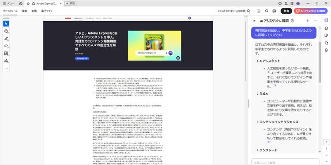
Task: Open the page thumbnails copy icon in right rail
Action: pos(326,43)
